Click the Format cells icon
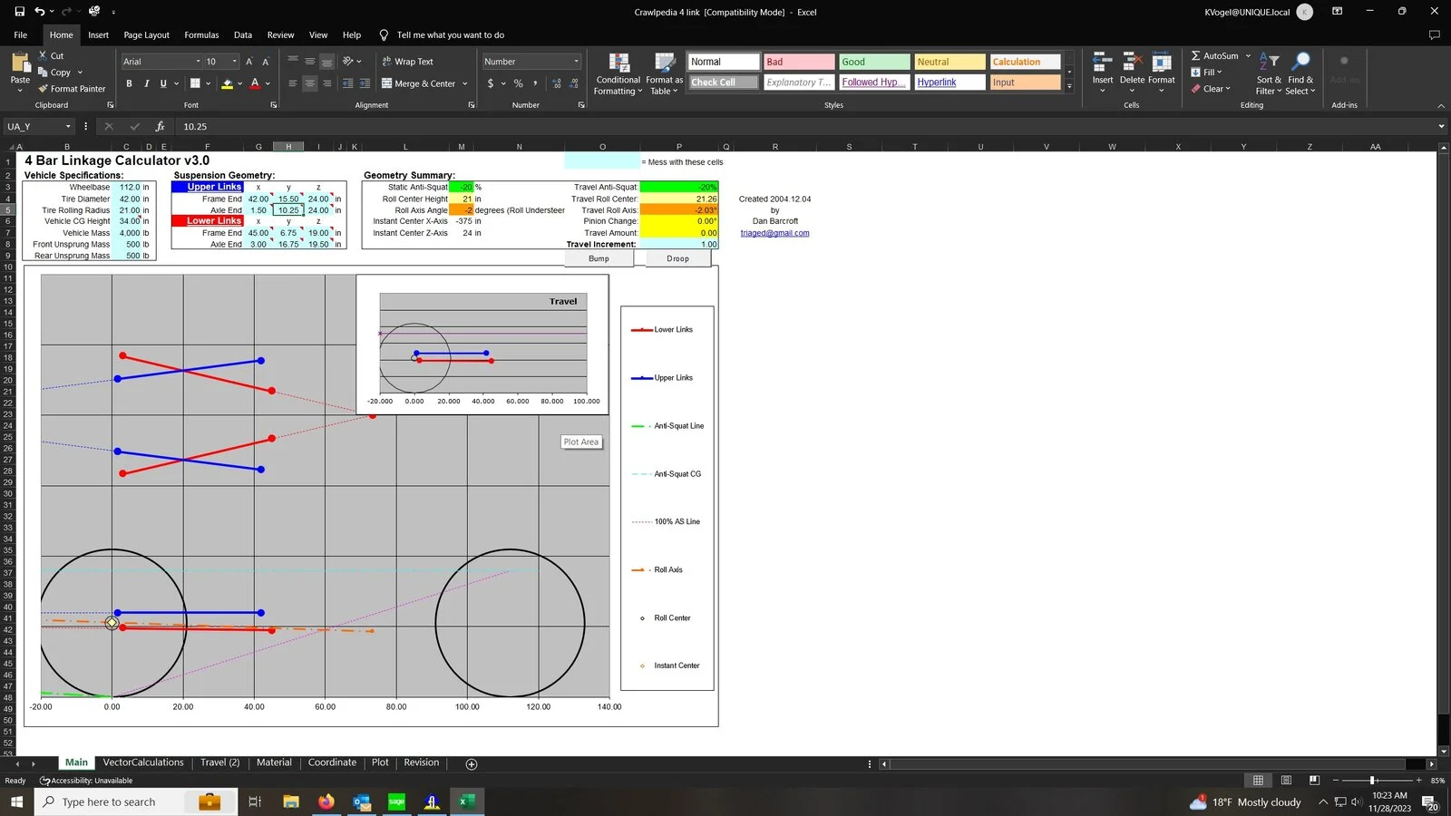The height and width of the screenshot is (816, 1451). [x=1162, y=63]
